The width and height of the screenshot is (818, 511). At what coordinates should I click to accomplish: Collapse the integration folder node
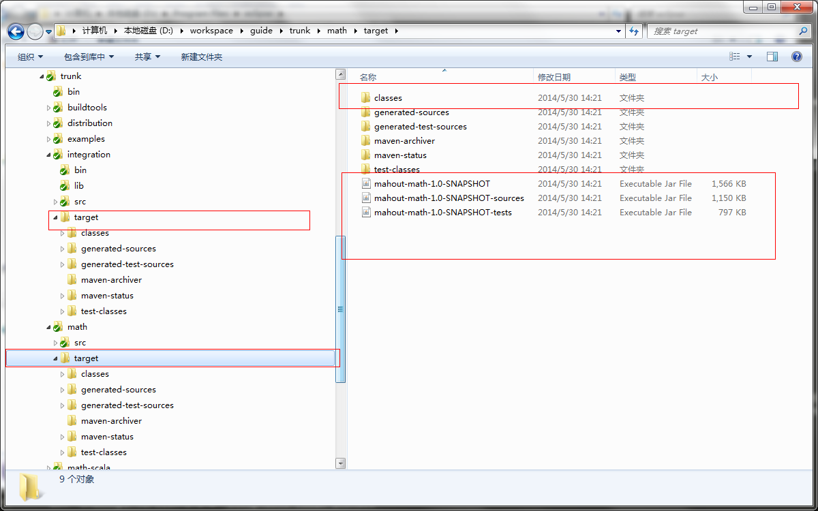[49, 155]
